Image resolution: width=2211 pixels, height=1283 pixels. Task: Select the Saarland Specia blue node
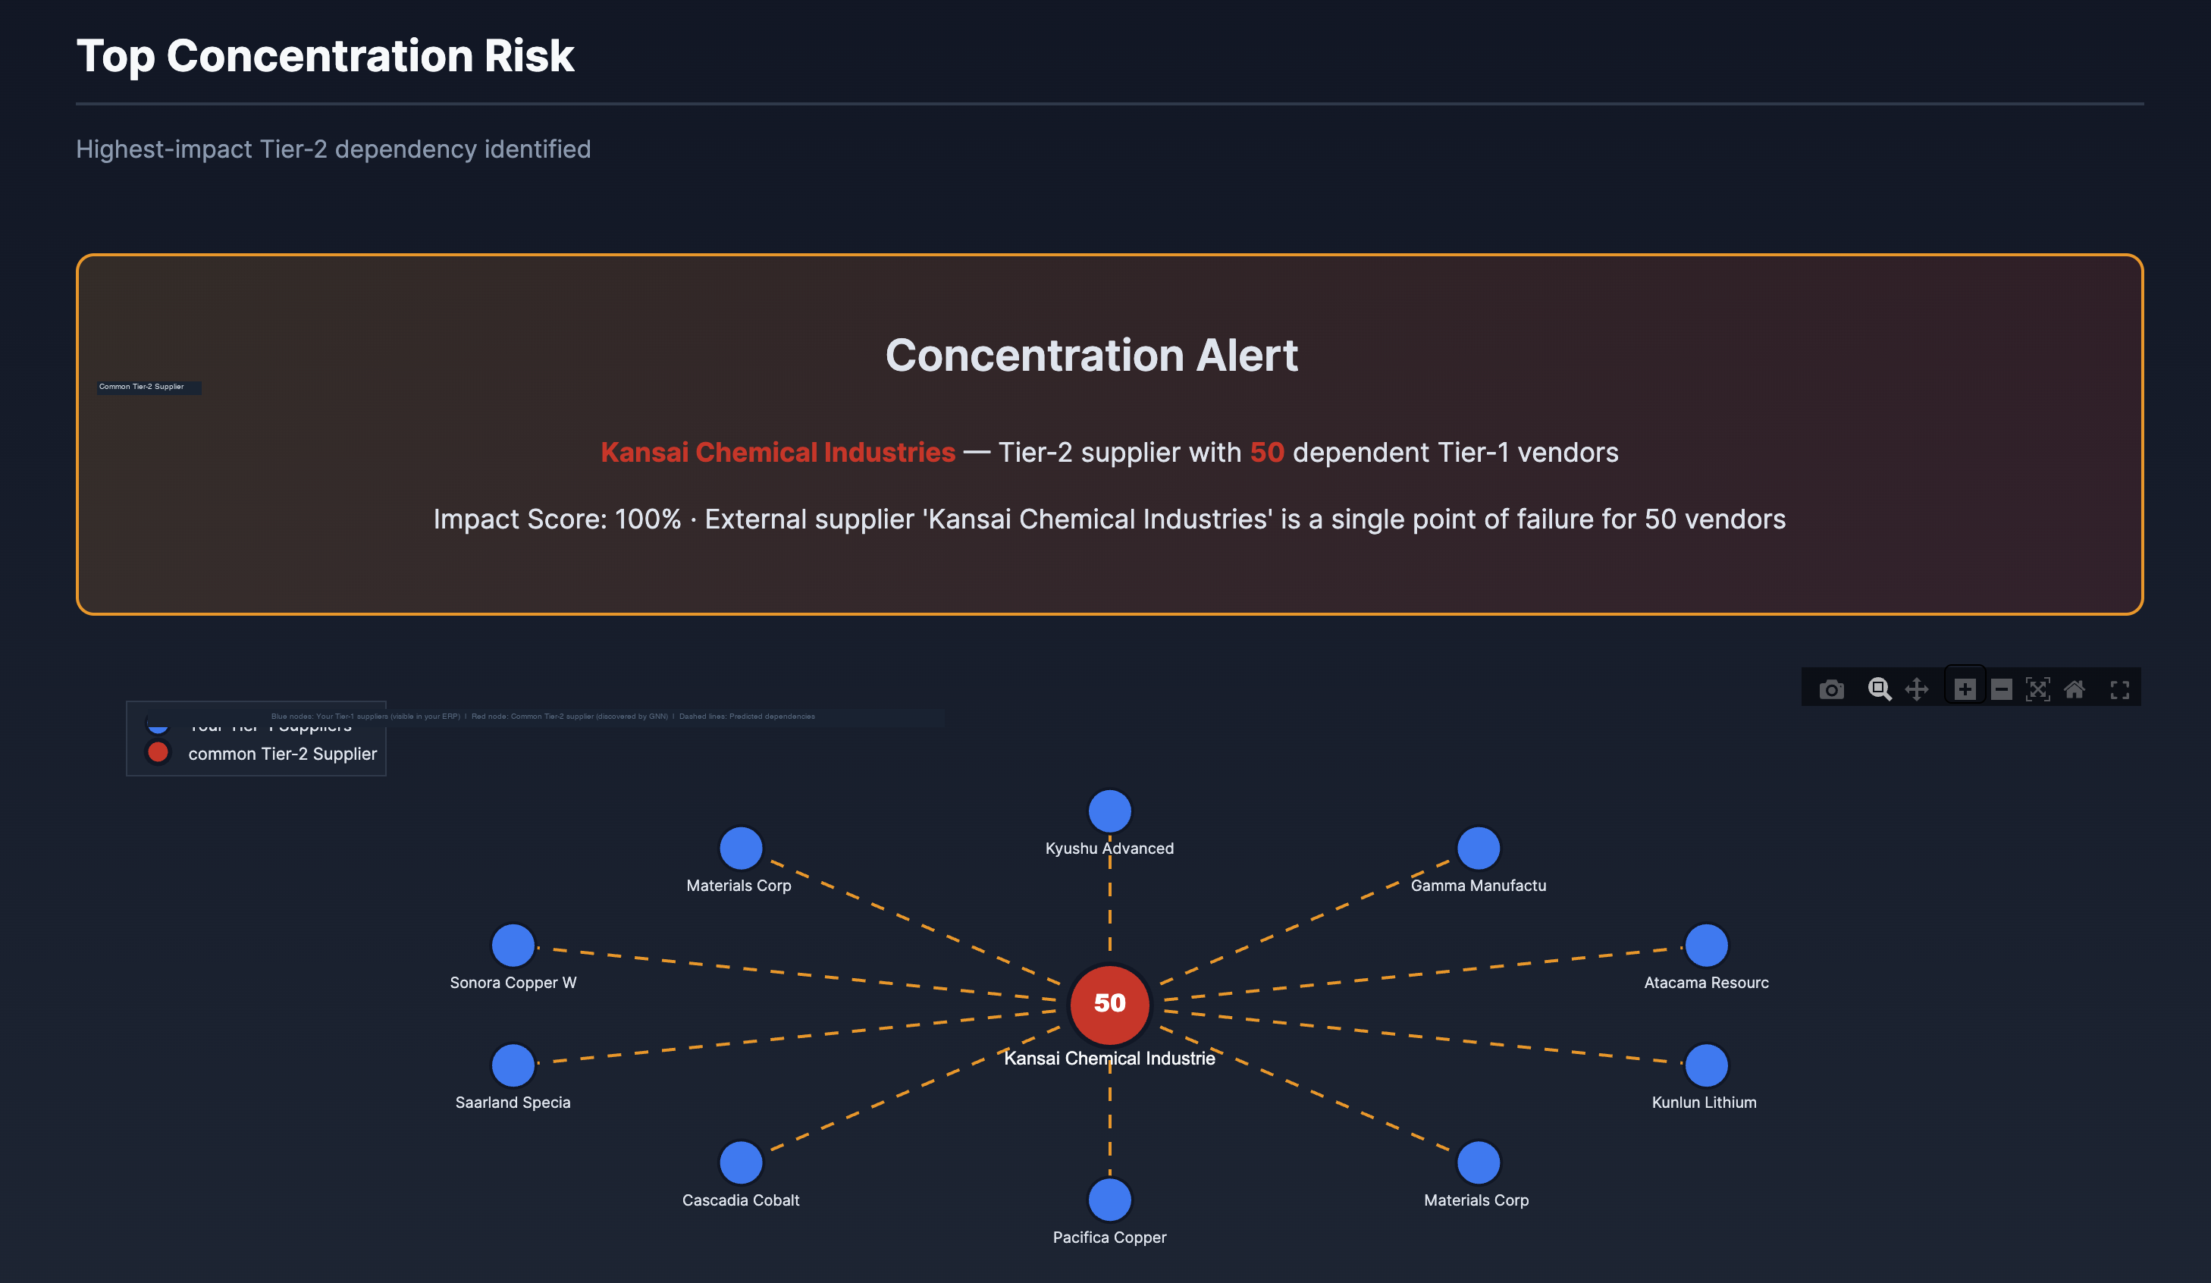tap(513, 1065)
